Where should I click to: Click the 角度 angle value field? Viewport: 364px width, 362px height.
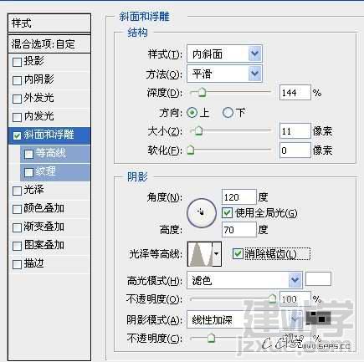coord(238,197)
